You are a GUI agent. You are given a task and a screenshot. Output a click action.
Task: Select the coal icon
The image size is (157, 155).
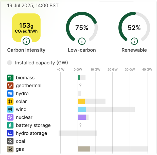[x=10, y=141]
